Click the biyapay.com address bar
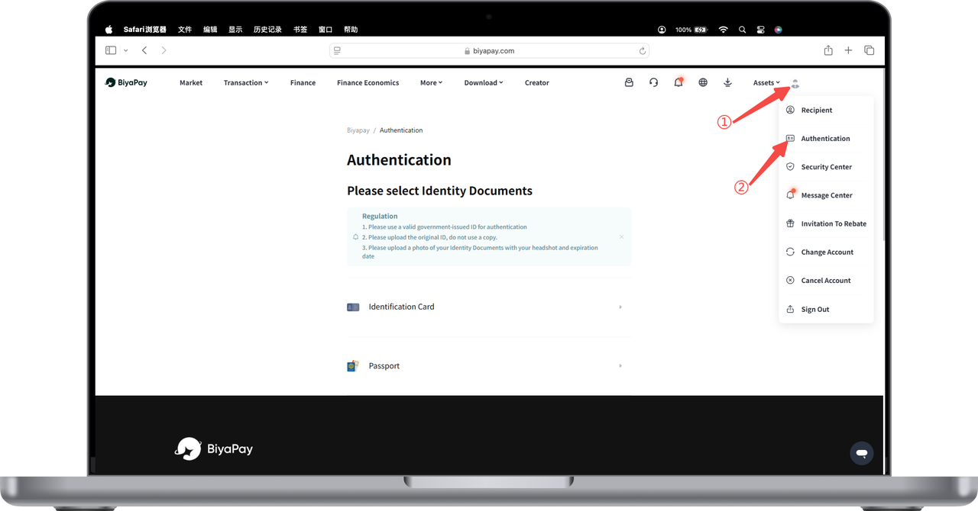The image size is (978, 511). (x=489, y=50)
